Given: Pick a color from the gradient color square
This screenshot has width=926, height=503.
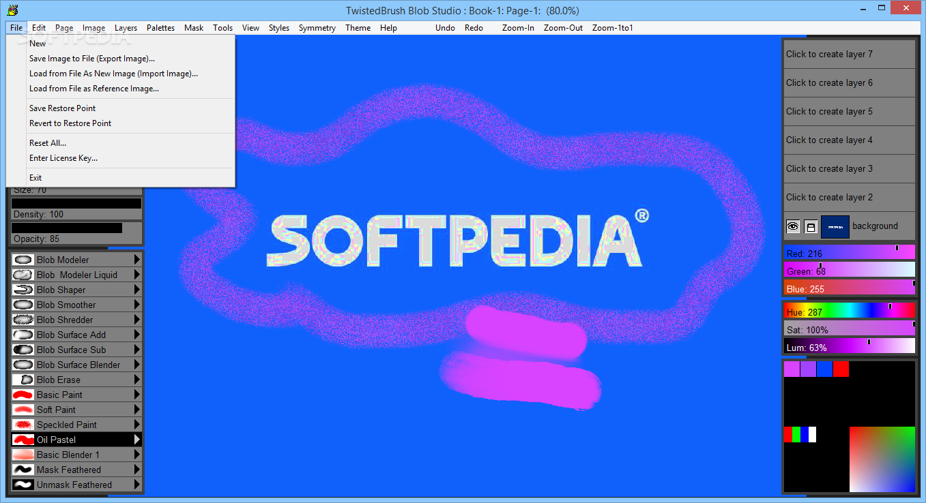Looking at the screenshot, I should click(x=882, y=459).
